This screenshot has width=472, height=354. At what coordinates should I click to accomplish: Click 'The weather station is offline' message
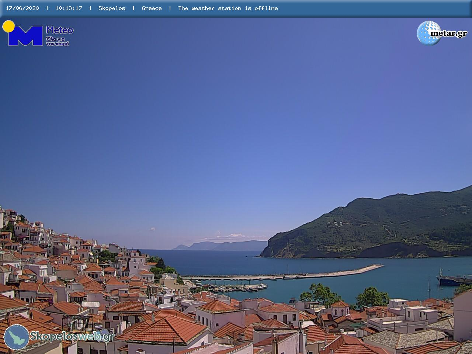[x=228, y=8]
